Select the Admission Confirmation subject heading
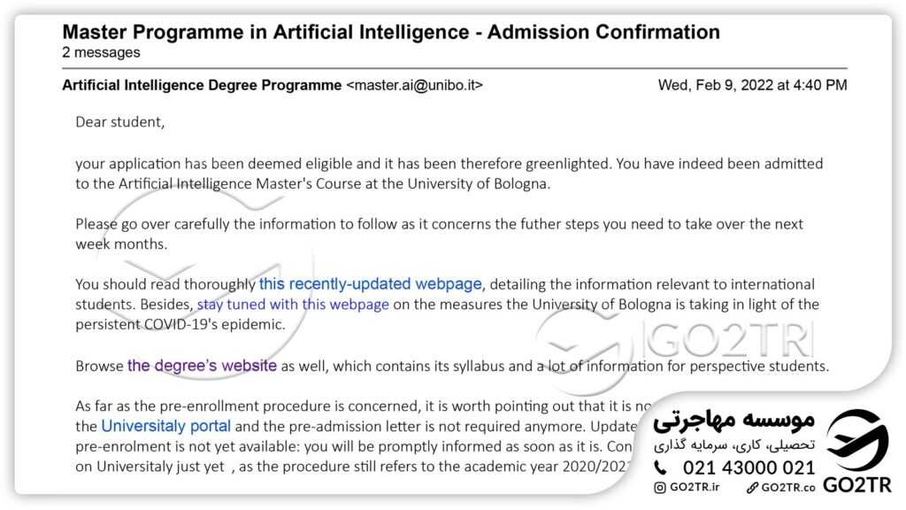 [x=390, y=33]
